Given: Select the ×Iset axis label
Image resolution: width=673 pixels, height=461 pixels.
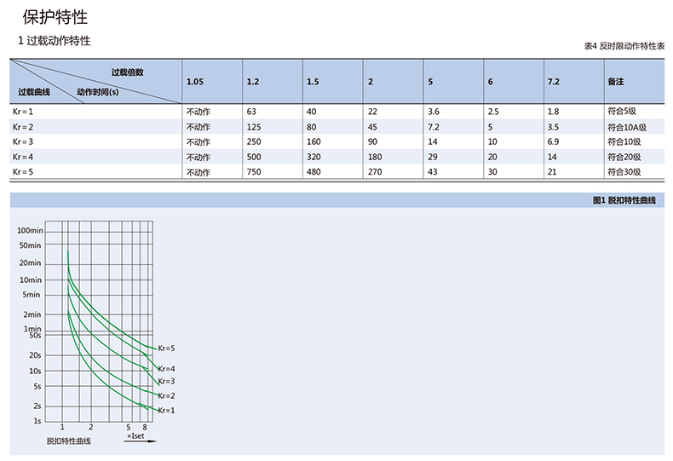Looking at the screenshot, I should 135,435.
